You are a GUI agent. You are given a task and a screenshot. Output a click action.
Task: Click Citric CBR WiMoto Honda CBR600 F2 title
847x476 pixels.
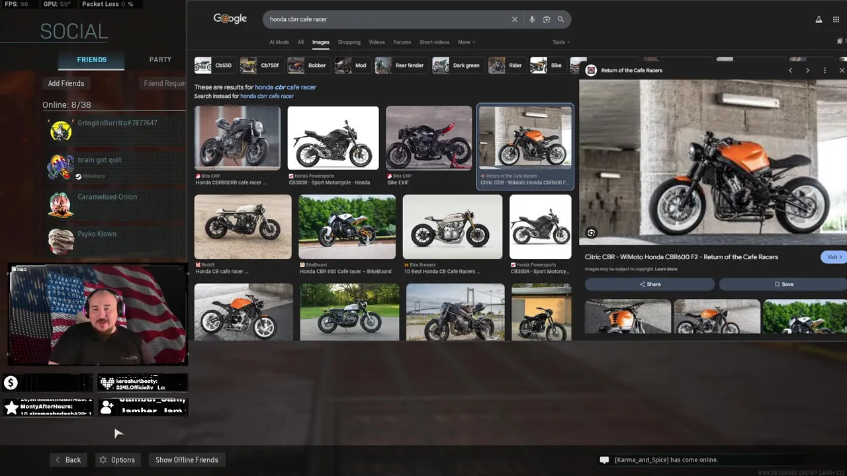coord(682,257)
